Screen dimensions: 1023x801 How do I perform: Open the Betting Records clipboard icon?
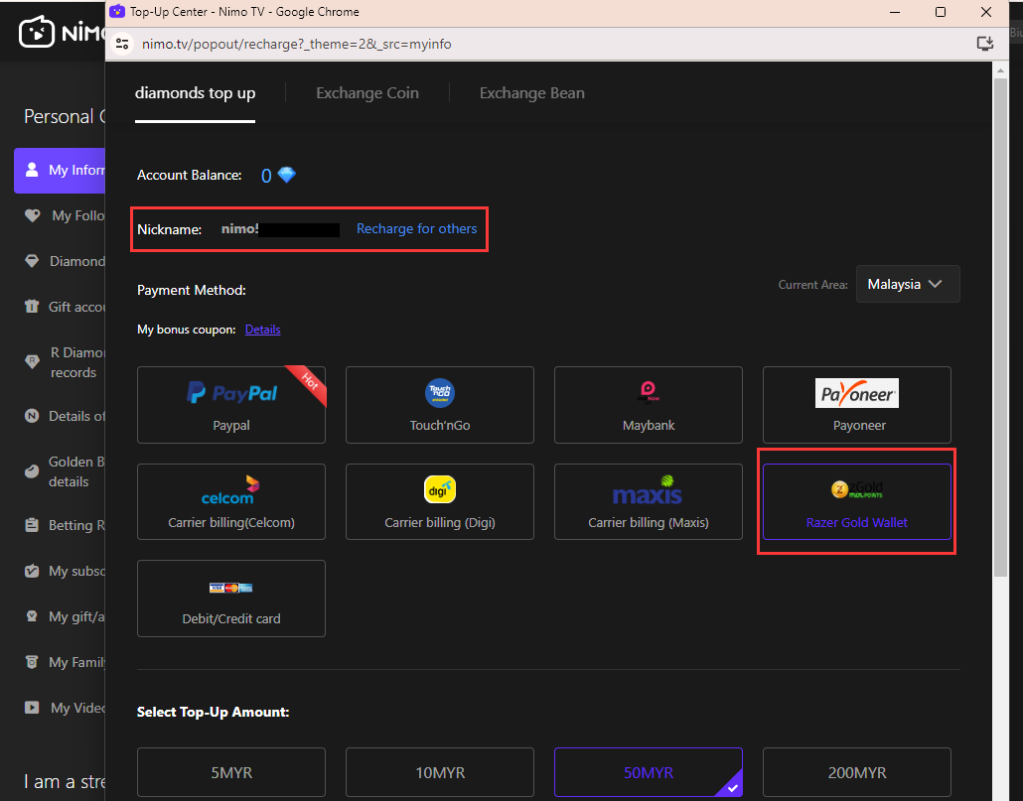point(32,525)
